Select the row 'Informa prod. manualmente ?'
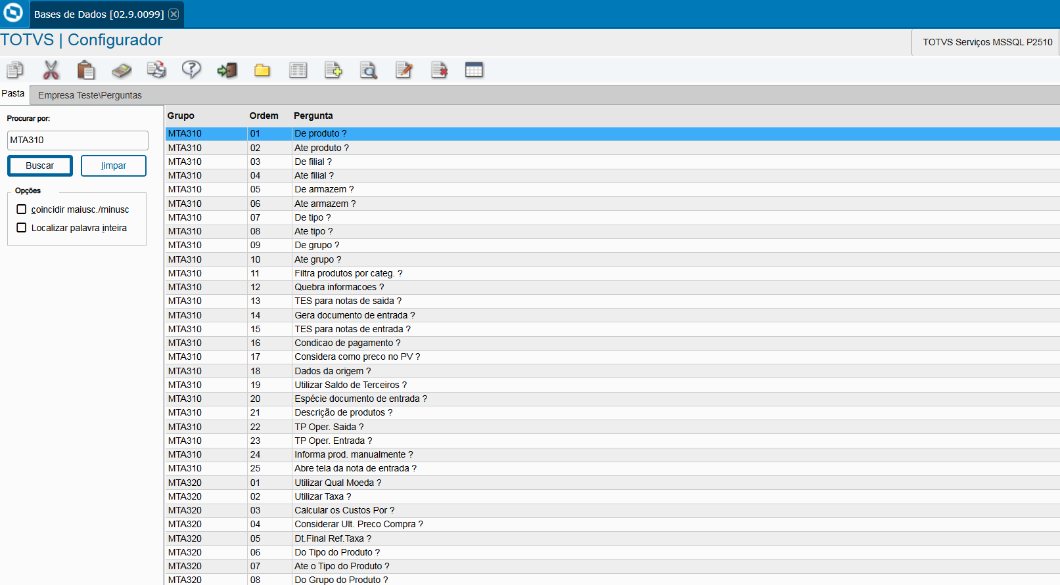1060x585 pixels. (x=612, y=454)
